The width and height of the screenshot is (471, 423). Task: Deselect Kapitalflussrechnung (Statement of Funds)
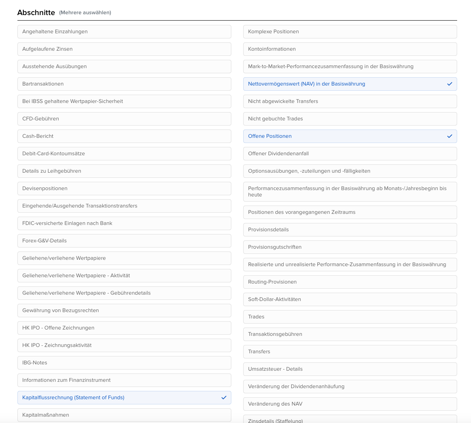click(124, 398)
